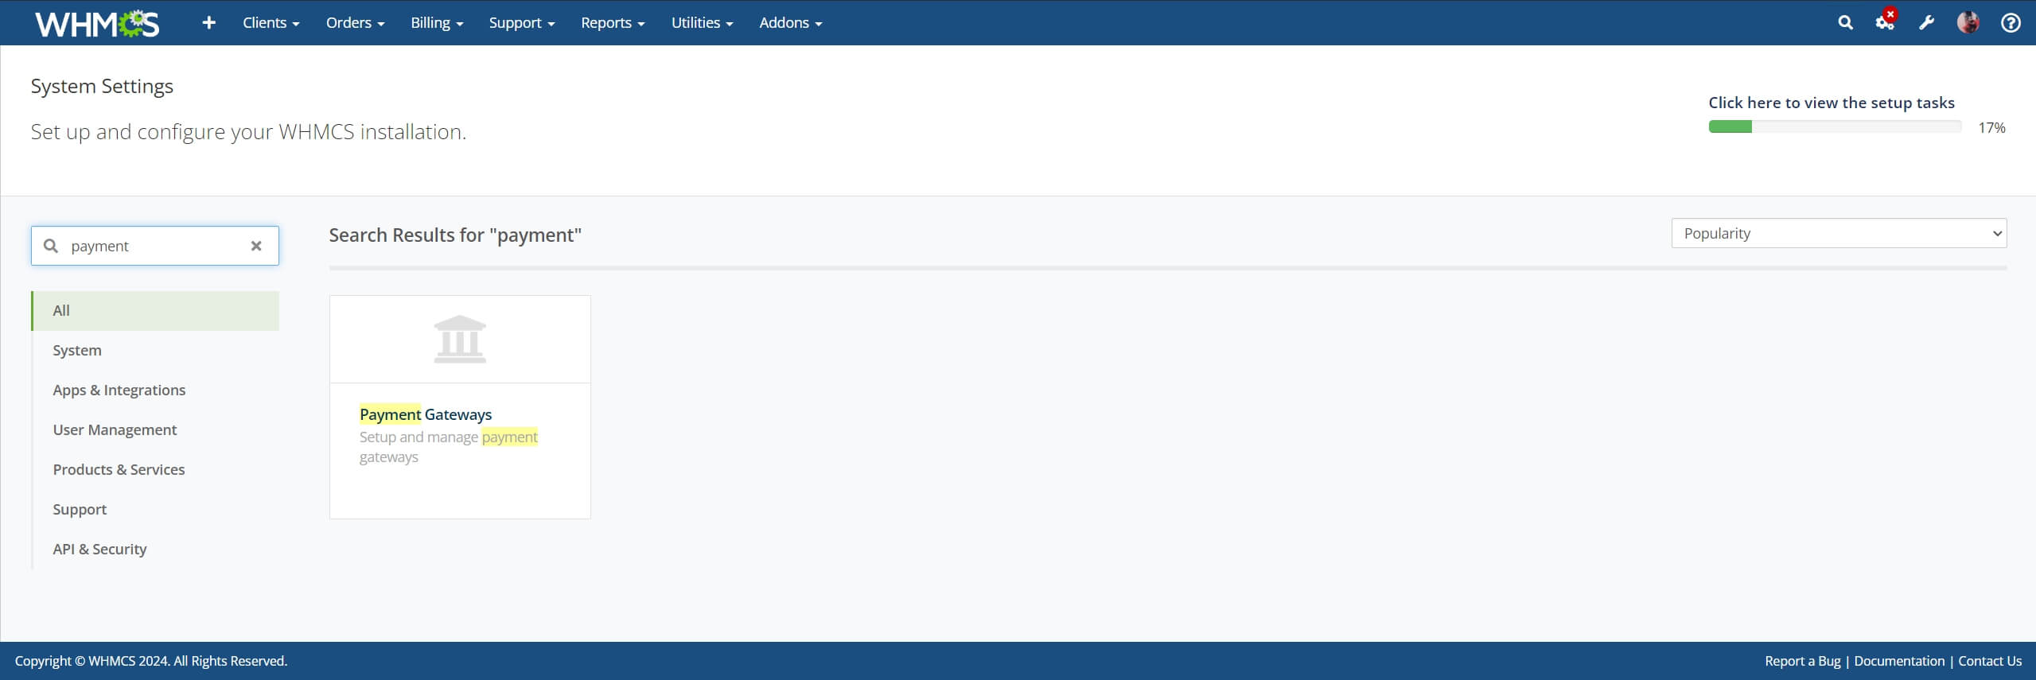Viewport: 2036px width, 680px height.
Task: Select the Support sidebar category
Action: pyautogui.click(x=155, y=510)
